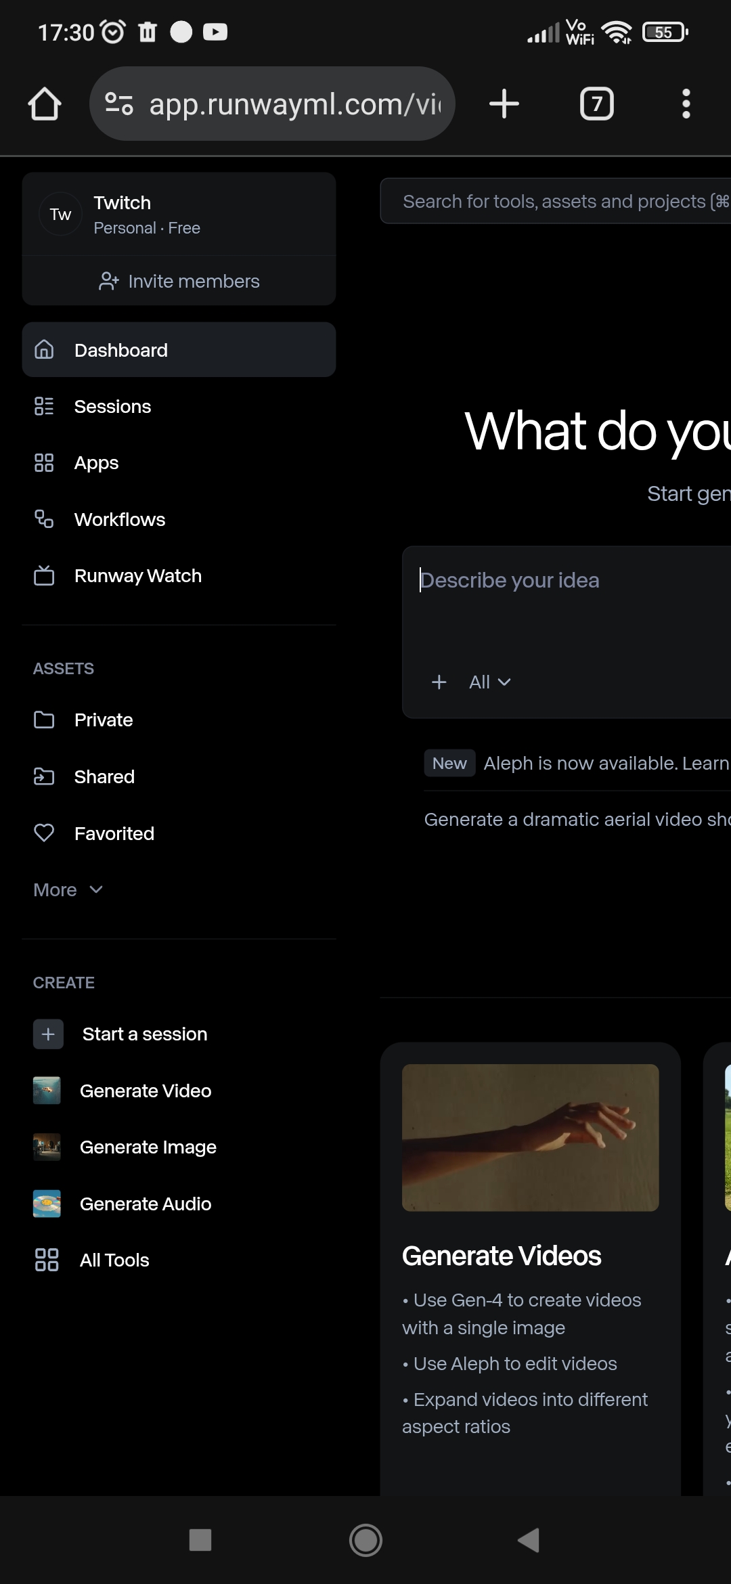
Task: Click 'Use Aleph to edit videos' text
Action: click(510, 1363)
